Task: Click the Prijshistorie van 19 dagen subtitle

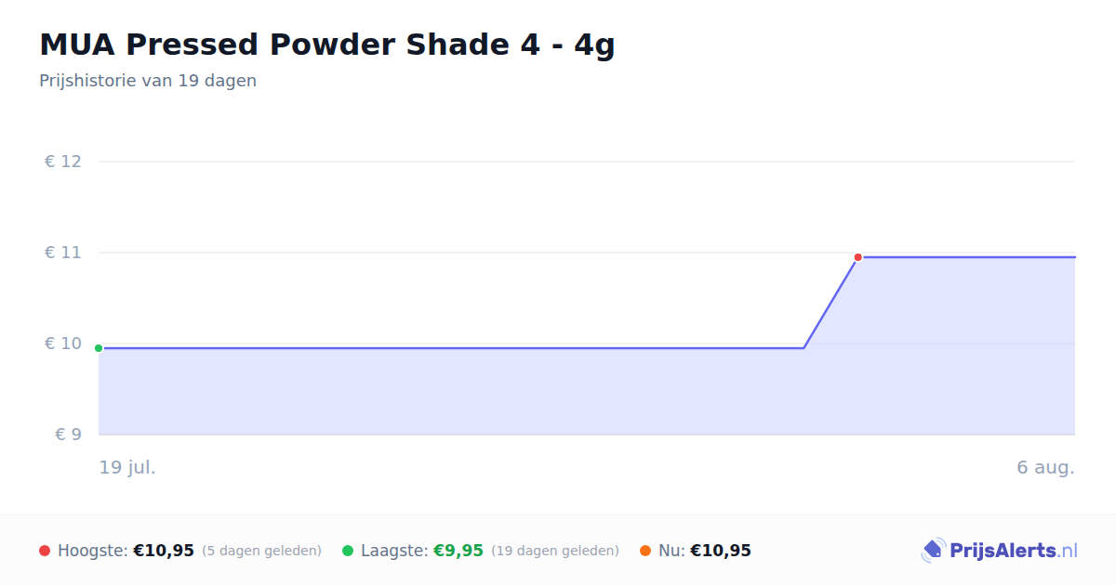Action: click(148, 81)
